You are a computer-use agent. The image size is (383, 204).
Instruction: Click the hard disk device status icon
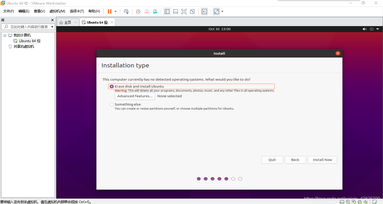(x=342, y=202)
